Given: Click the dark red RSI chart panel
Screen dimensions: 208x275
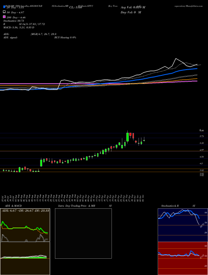Looking at the screenshot, I should tap(183, 258).
